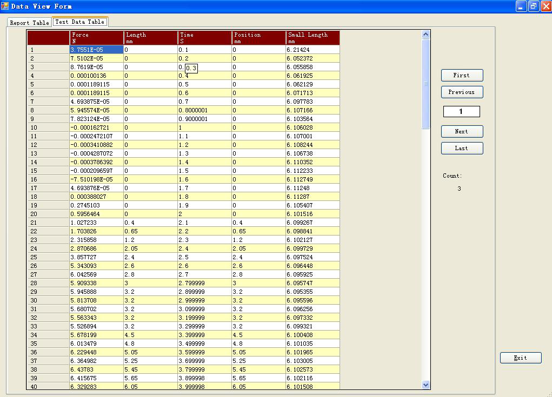The height and width of the screenshot is (397, 552).
Task: Click the Small Length column header
Action: [x=312, y=37]
